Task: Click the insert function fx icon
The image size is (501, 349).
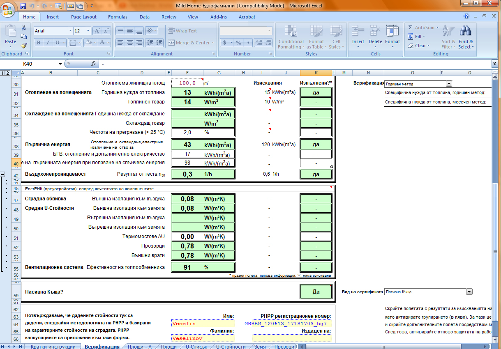Action: (94, 64)
